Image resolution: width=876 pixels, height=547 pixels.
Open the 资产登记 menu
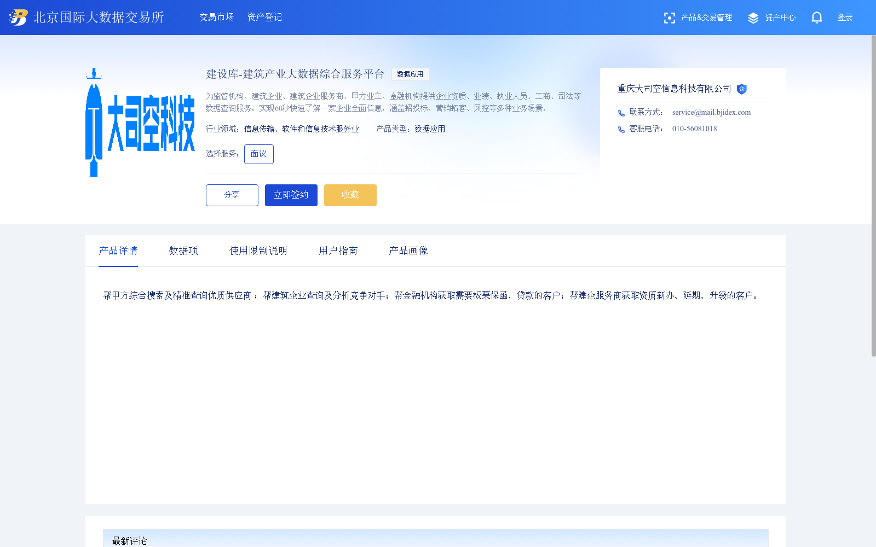pos(264,18)
